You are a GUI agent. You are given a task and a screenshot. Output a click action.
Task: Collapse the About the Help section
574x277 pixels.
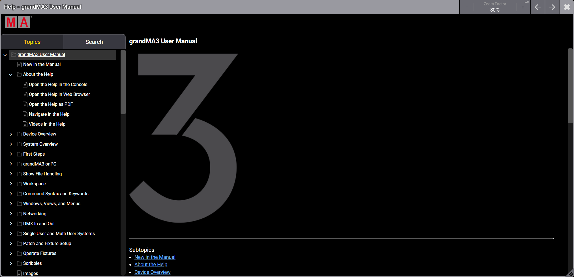click(x=11, y=75)
